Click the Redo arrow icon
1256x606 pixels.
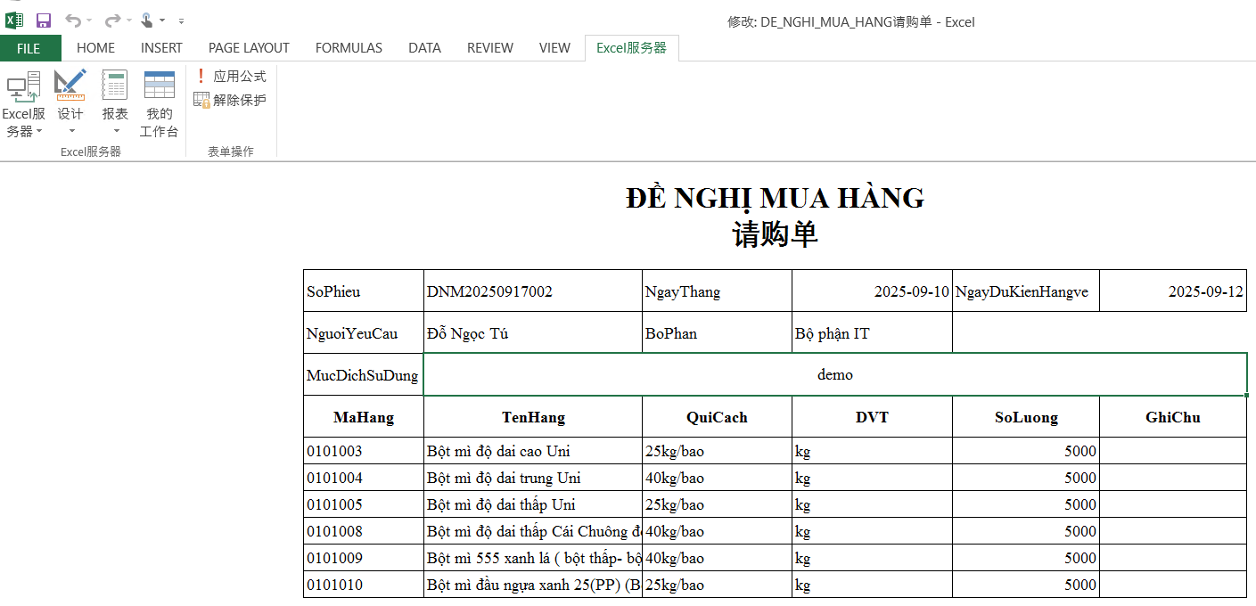[112, 20]
